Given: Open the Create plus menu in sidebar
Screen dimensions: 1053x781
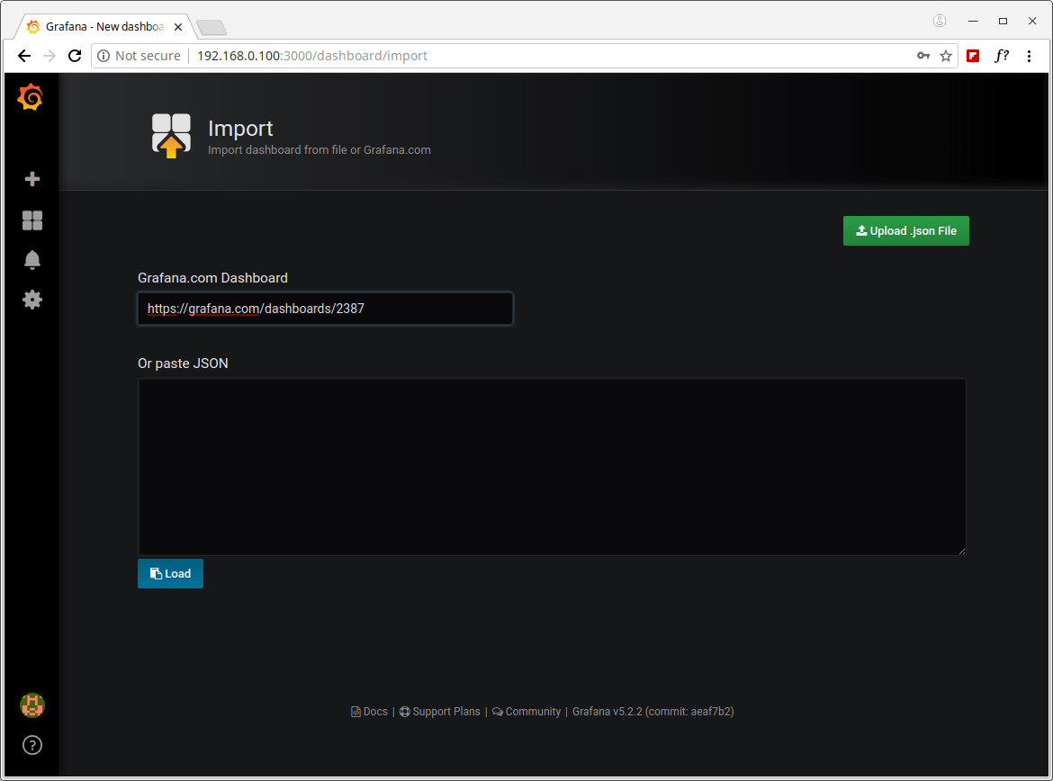Looking at the screenshot, I should click(32, 179).
